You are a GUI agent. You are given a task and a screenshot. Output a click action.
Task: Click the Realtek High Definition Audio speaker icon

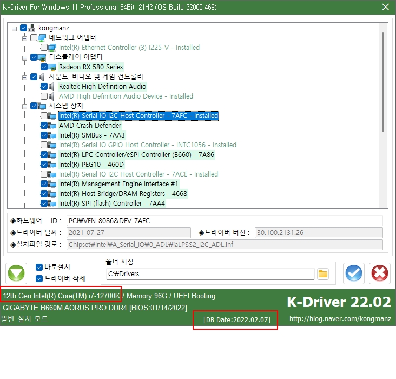52,87
